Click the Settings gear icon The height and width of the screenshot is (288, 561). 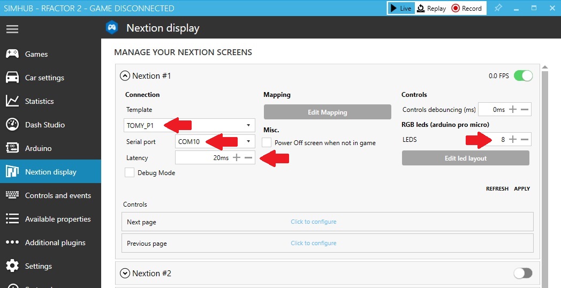coord(12,266)
